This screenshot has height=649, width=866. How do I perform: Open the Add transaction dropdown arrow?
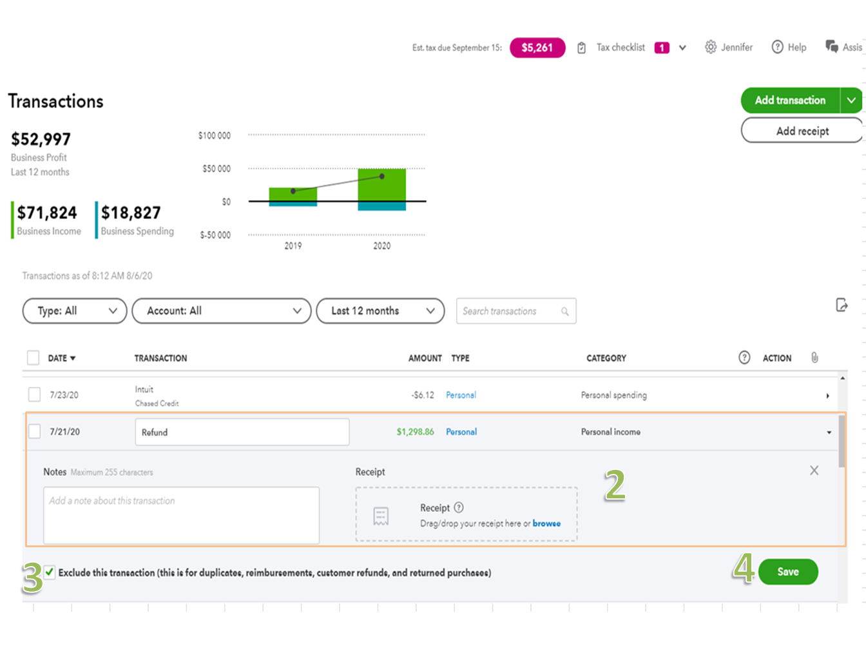point(852,100)
